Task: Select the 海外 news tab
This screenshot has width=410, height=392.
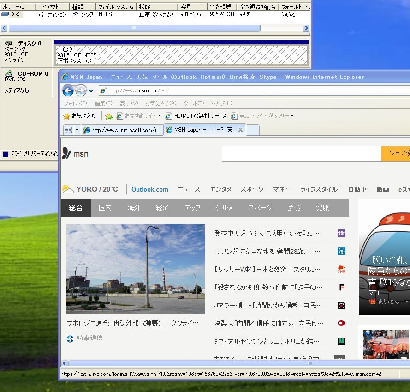Action: [134, 208]
